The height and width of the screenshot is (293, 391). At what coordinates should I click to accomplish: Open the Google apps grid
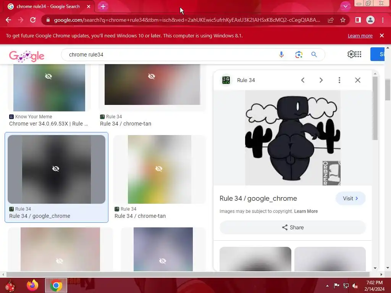358,54
